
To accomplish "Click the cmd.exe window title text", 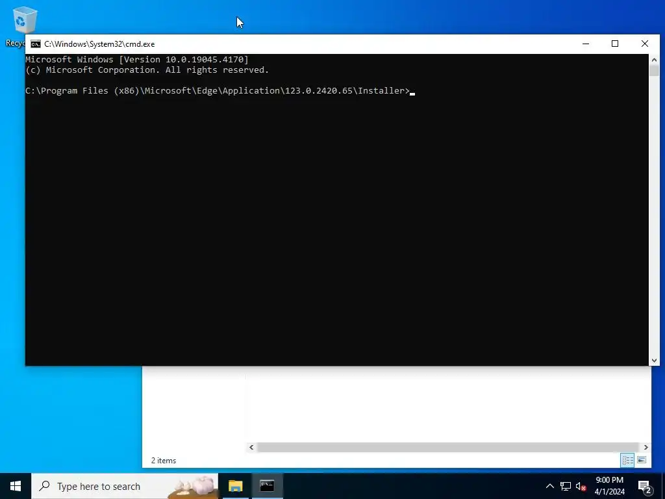I will click(99, 44).
